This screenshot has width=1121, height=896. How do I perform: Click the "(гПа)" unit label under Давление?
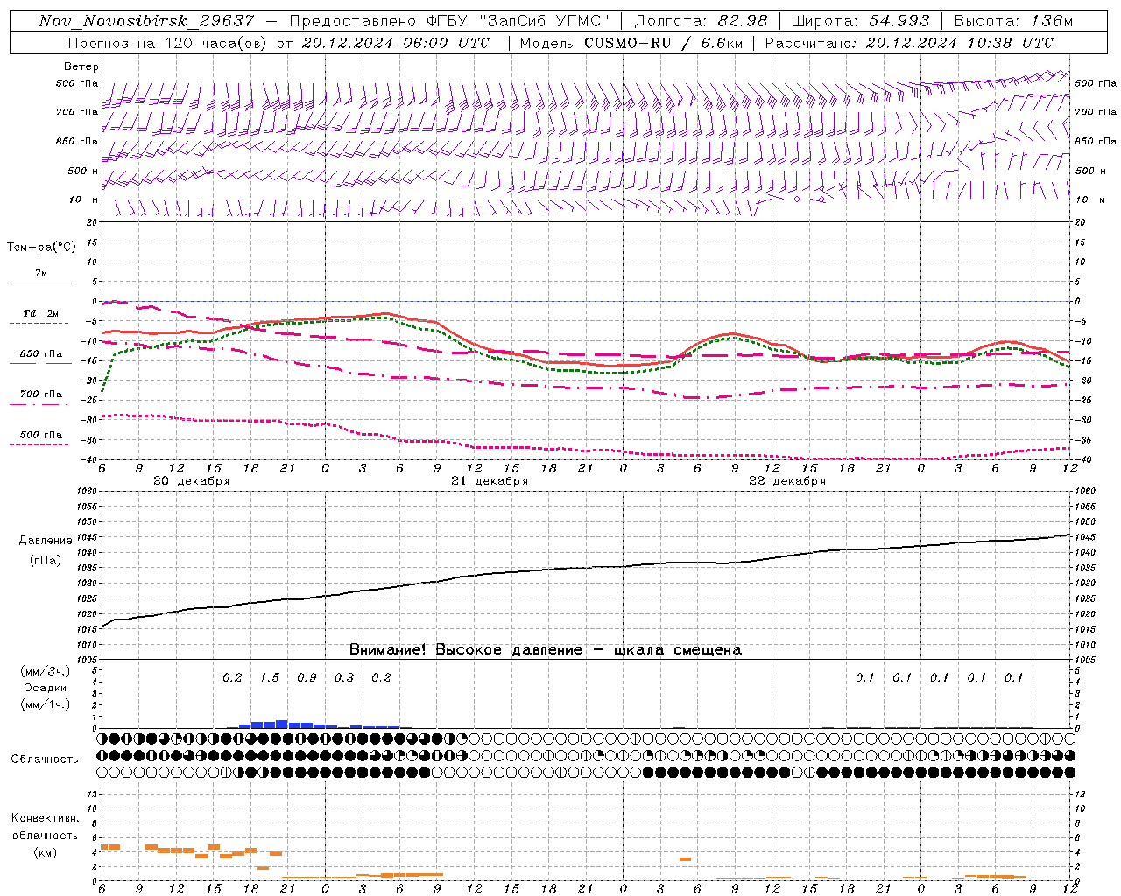(x=46, y=560)
